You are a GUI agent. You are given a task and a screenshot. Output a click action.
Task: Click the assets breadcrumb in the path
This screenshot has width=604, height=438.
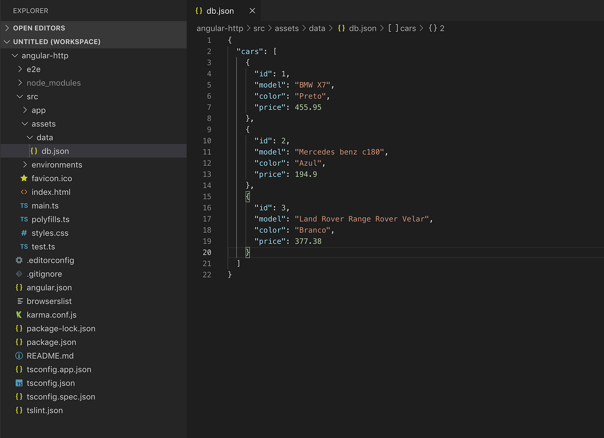(x=286, y=28)
